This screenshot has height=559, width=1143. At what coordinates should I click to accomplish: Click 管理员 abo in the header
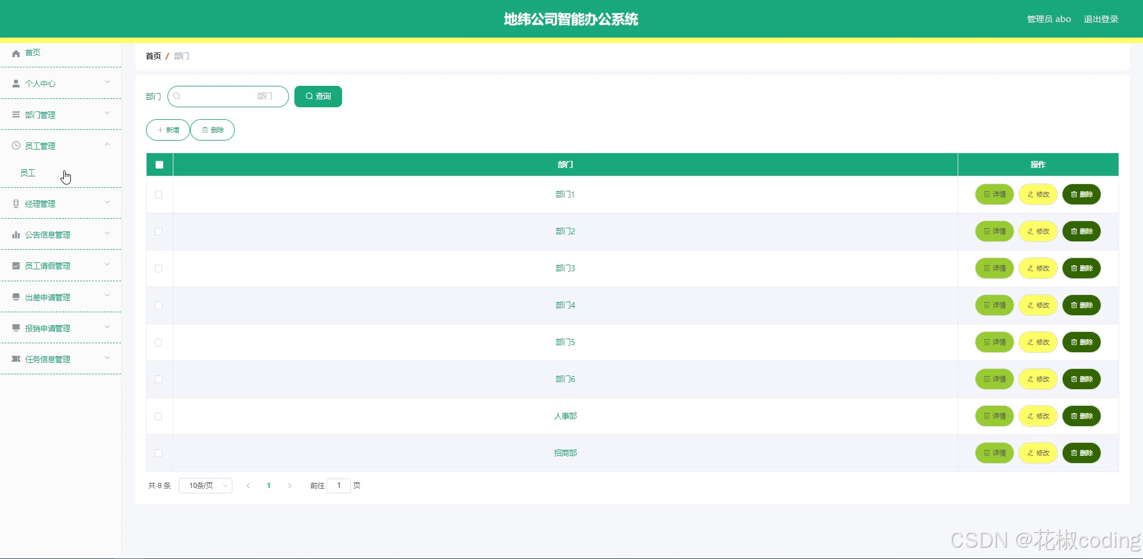point(1049,19)
